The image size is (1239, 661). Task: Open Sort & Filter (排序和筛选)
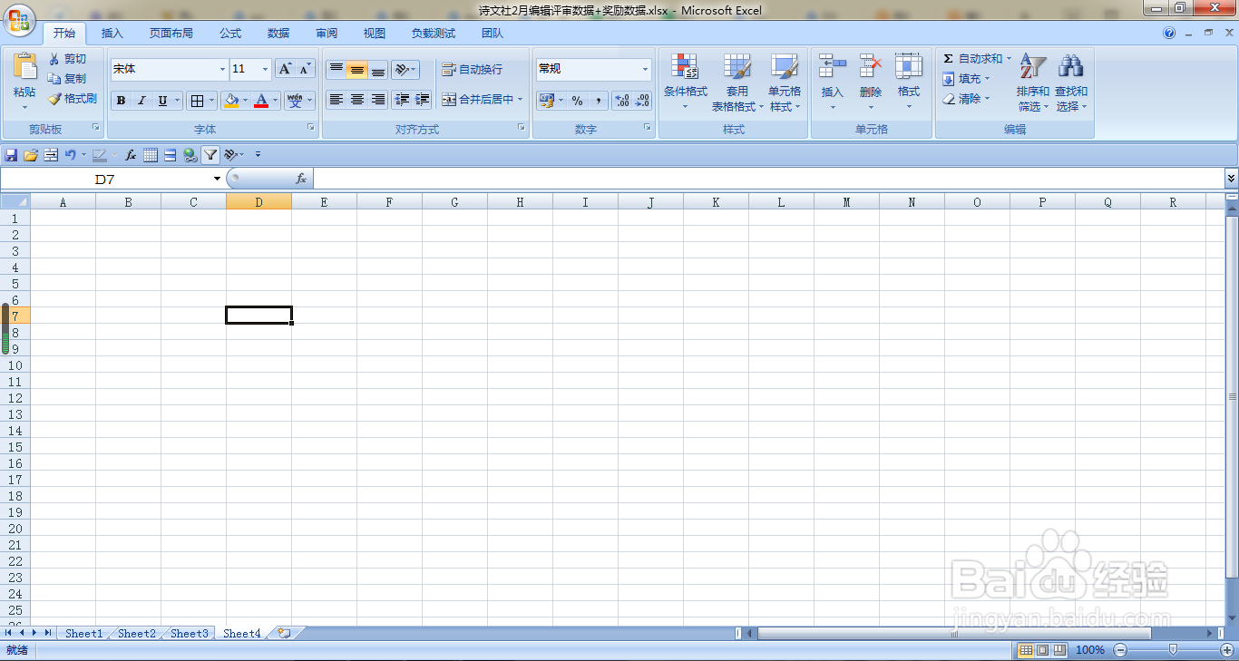click(1032, 83)
